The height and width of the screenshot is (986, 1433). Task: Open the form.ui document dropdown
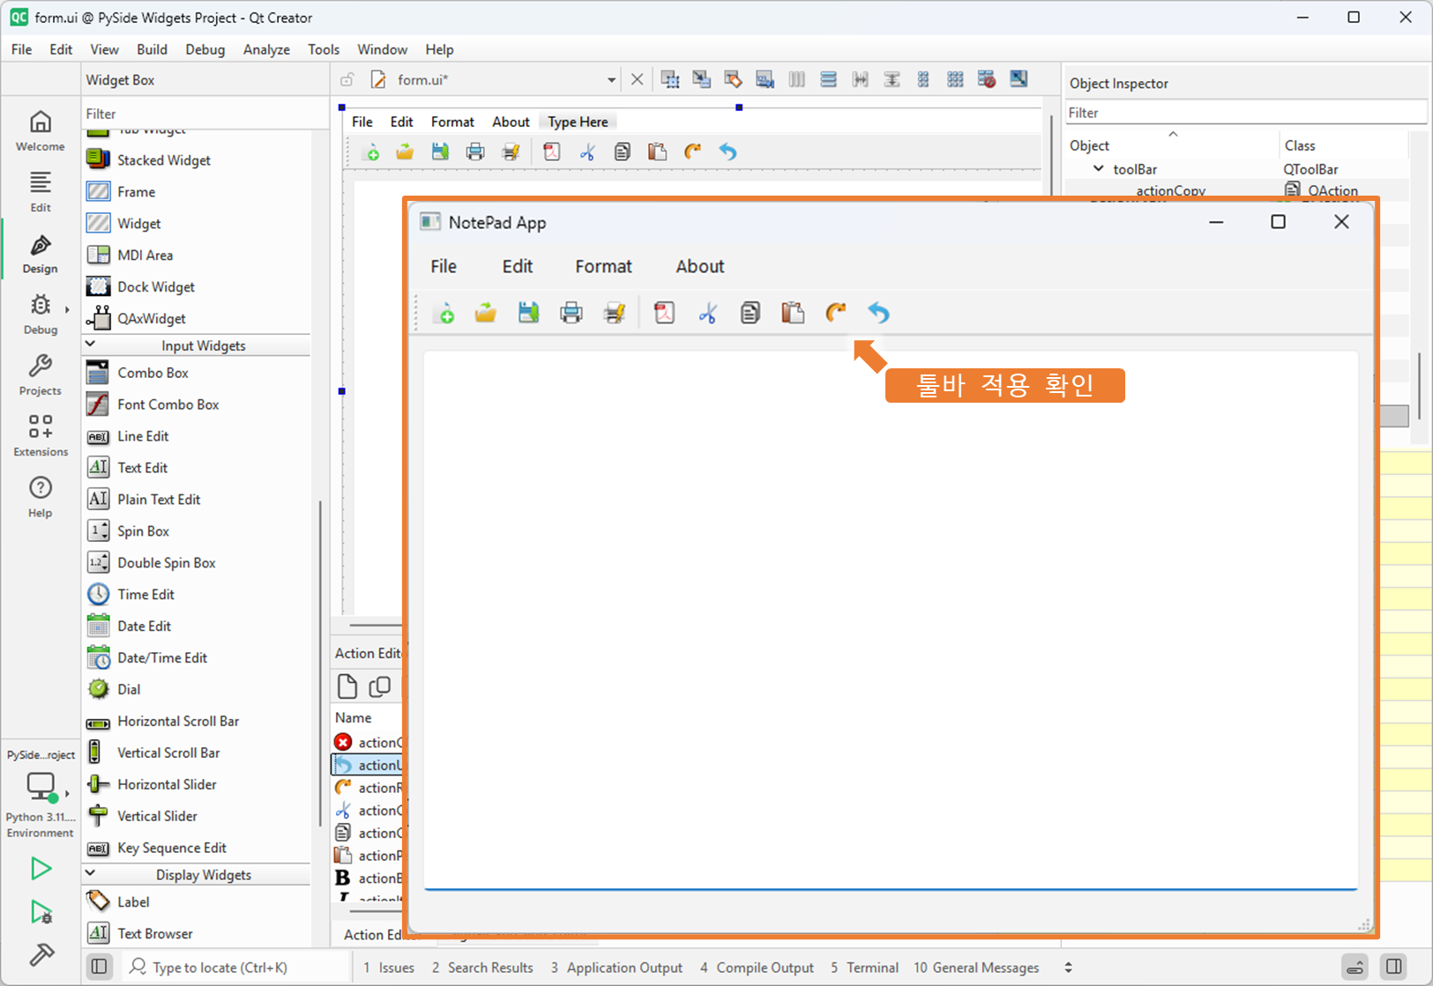[611, 80]
